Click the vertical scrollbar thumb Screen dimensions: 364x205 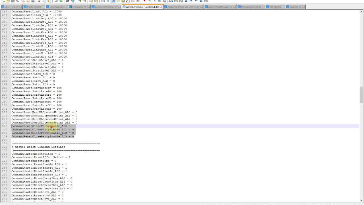point(361,95)
